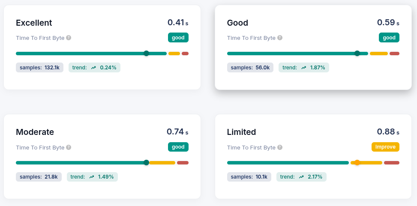Click trend arrow icon showing 1.87%
The width and height of the screenshot is (417, 206).
[303, 68]
